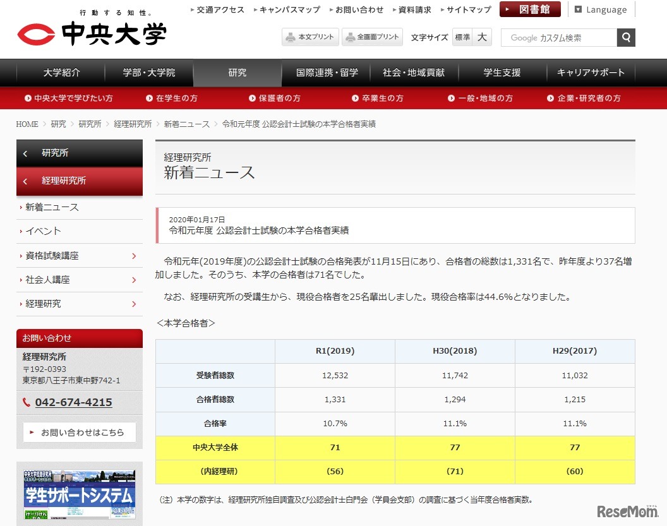
Task: Click the red 図書館 library button
Action: pyautogui.click(x=530, y=9)
